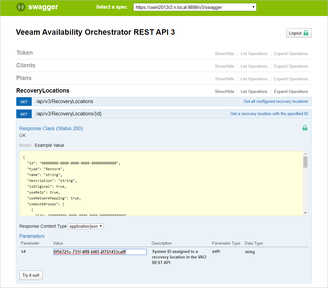The image size is (328, 288).
Task: Click the Parameter Type column header
Action: click(x=226, y=243)
